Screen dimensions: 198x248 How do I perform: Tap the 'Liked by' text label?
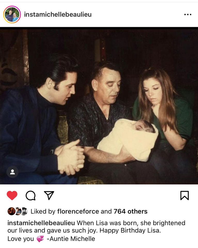43,211
